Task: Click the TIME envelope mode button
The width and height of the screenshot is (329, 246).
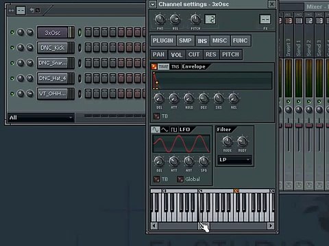Action: tap(164, 66)
